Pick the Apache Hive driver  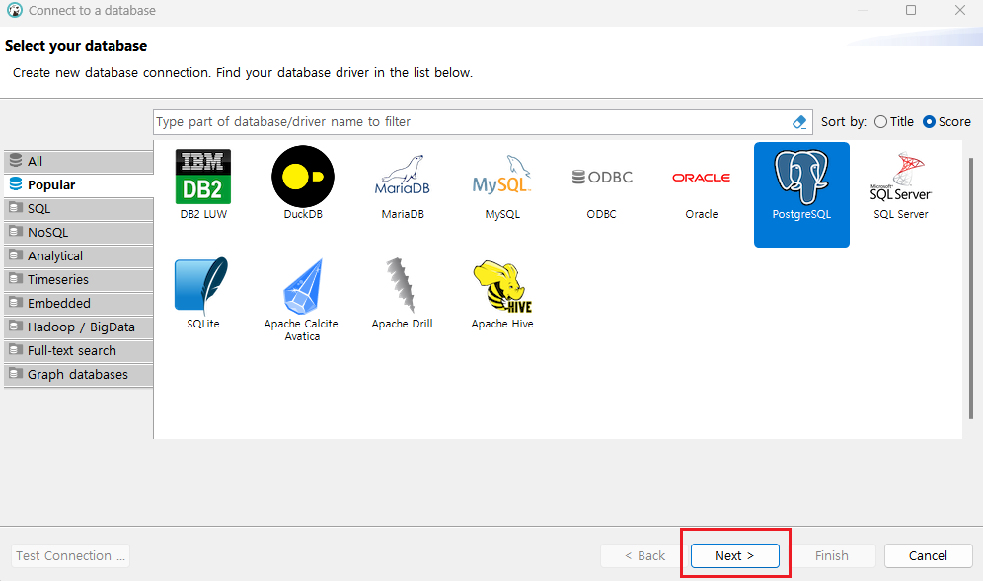(502, 293)
